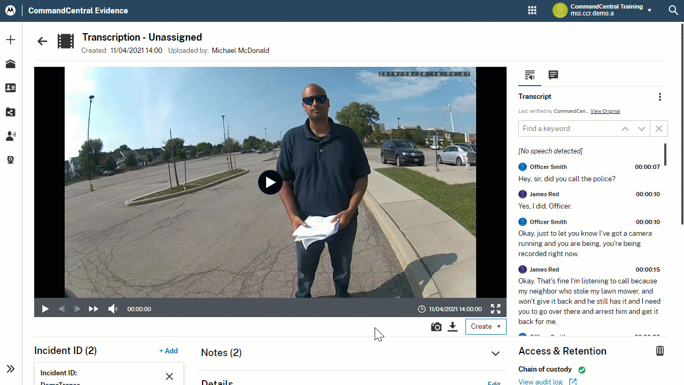Viewport: 684px width, 385px height.
Task: Open the plus icon in left sidebar
Action: pyautogui.click(x=11, y=40)
